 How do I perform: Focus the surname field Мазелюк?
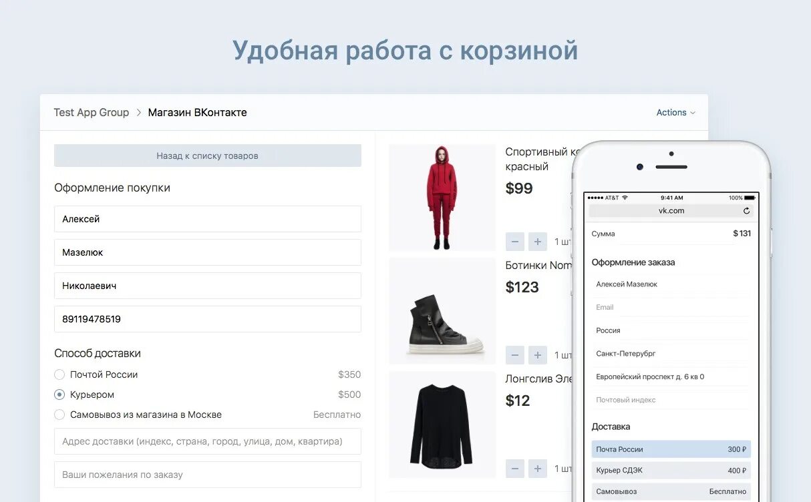pyautogui.click(x=208, y=252)
